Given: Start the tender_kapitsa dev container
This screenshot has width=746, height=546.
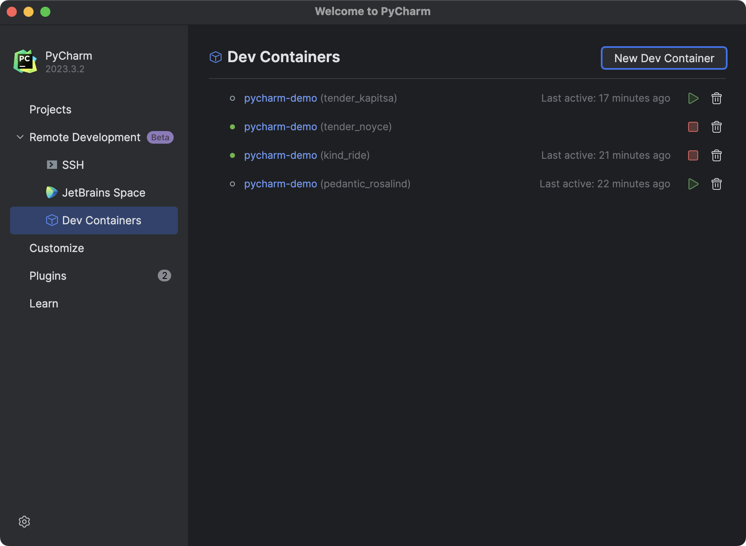Looking at the screenshot, I should tap(694, 98).
